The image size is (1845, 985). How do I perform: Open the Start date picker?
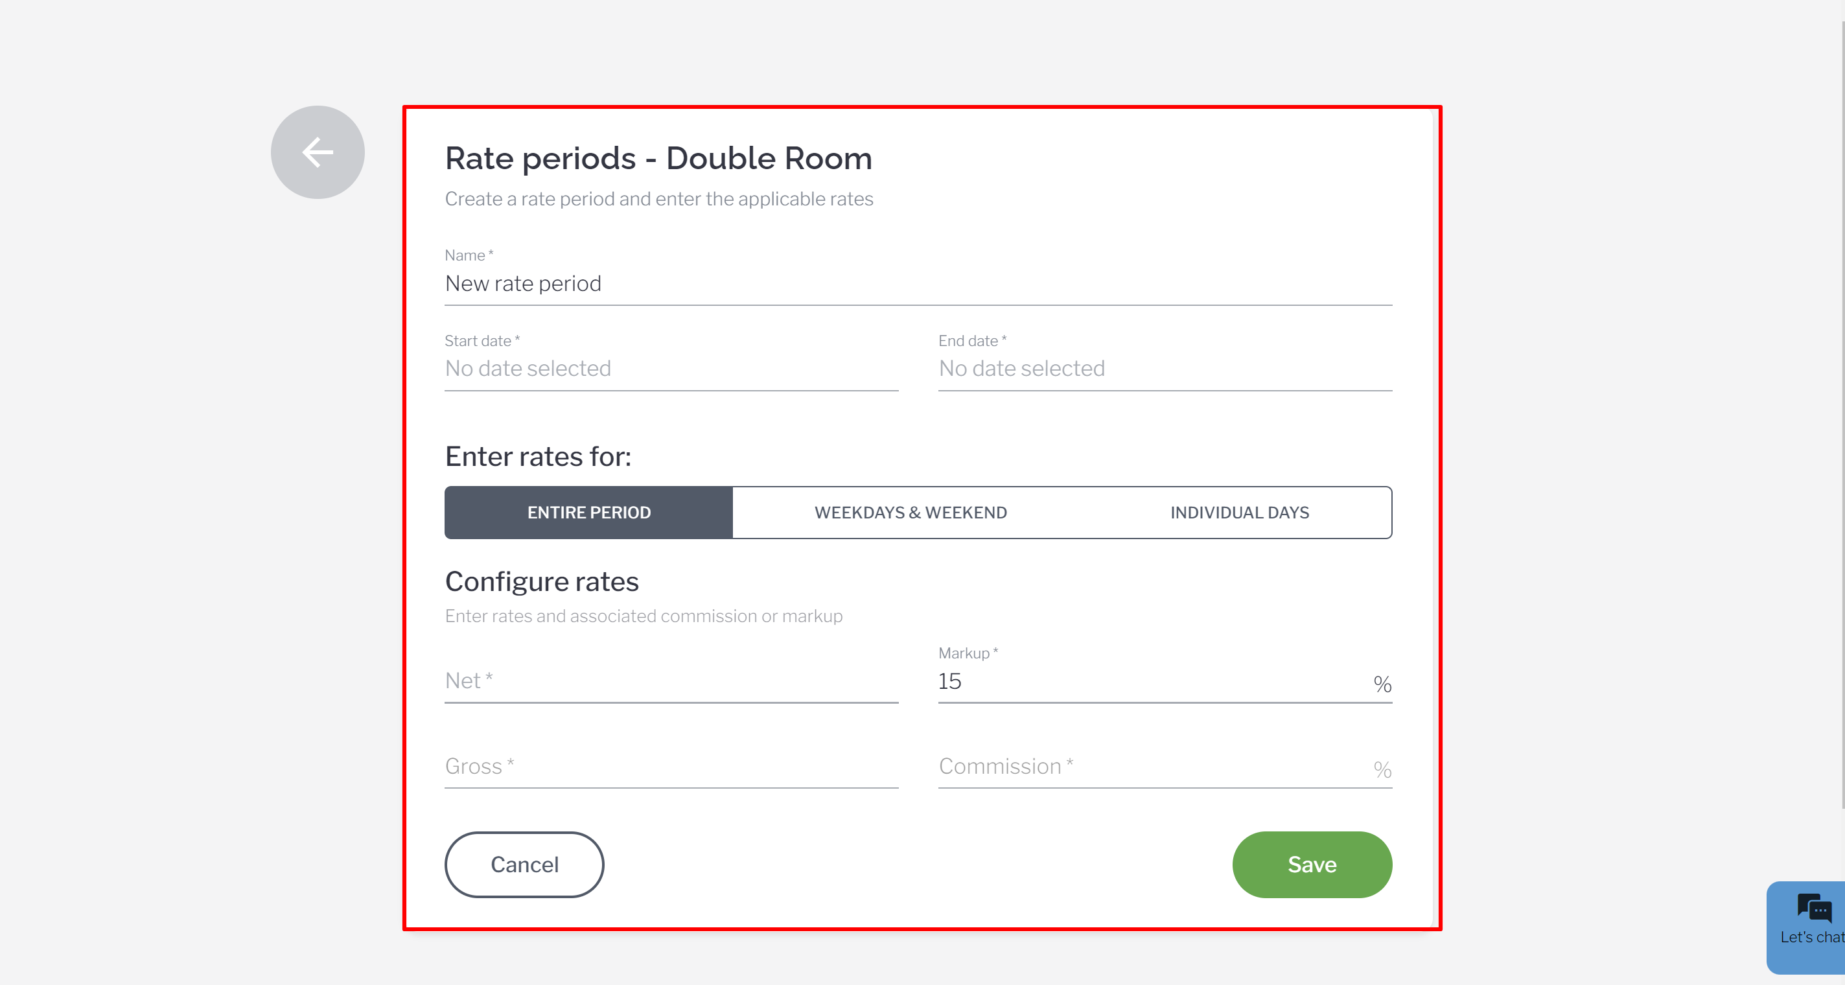670,369
